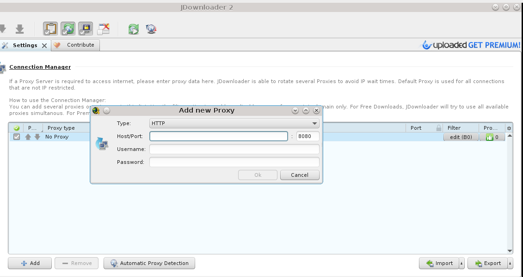Expand the Import button dropdown arrow
This screenshot has width=523, height=277.
coord(461,263)
